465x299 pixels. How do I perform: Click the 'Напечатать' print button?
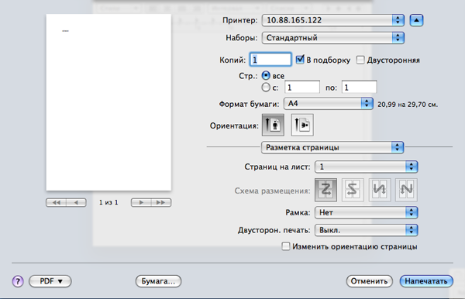pyautogui.click(x=426, y=281)
